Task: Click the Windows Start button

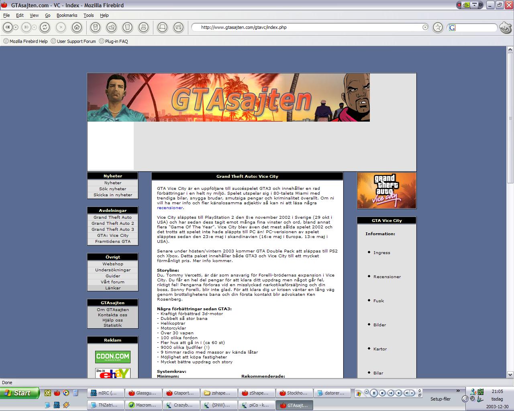Action: pos(20,393)
